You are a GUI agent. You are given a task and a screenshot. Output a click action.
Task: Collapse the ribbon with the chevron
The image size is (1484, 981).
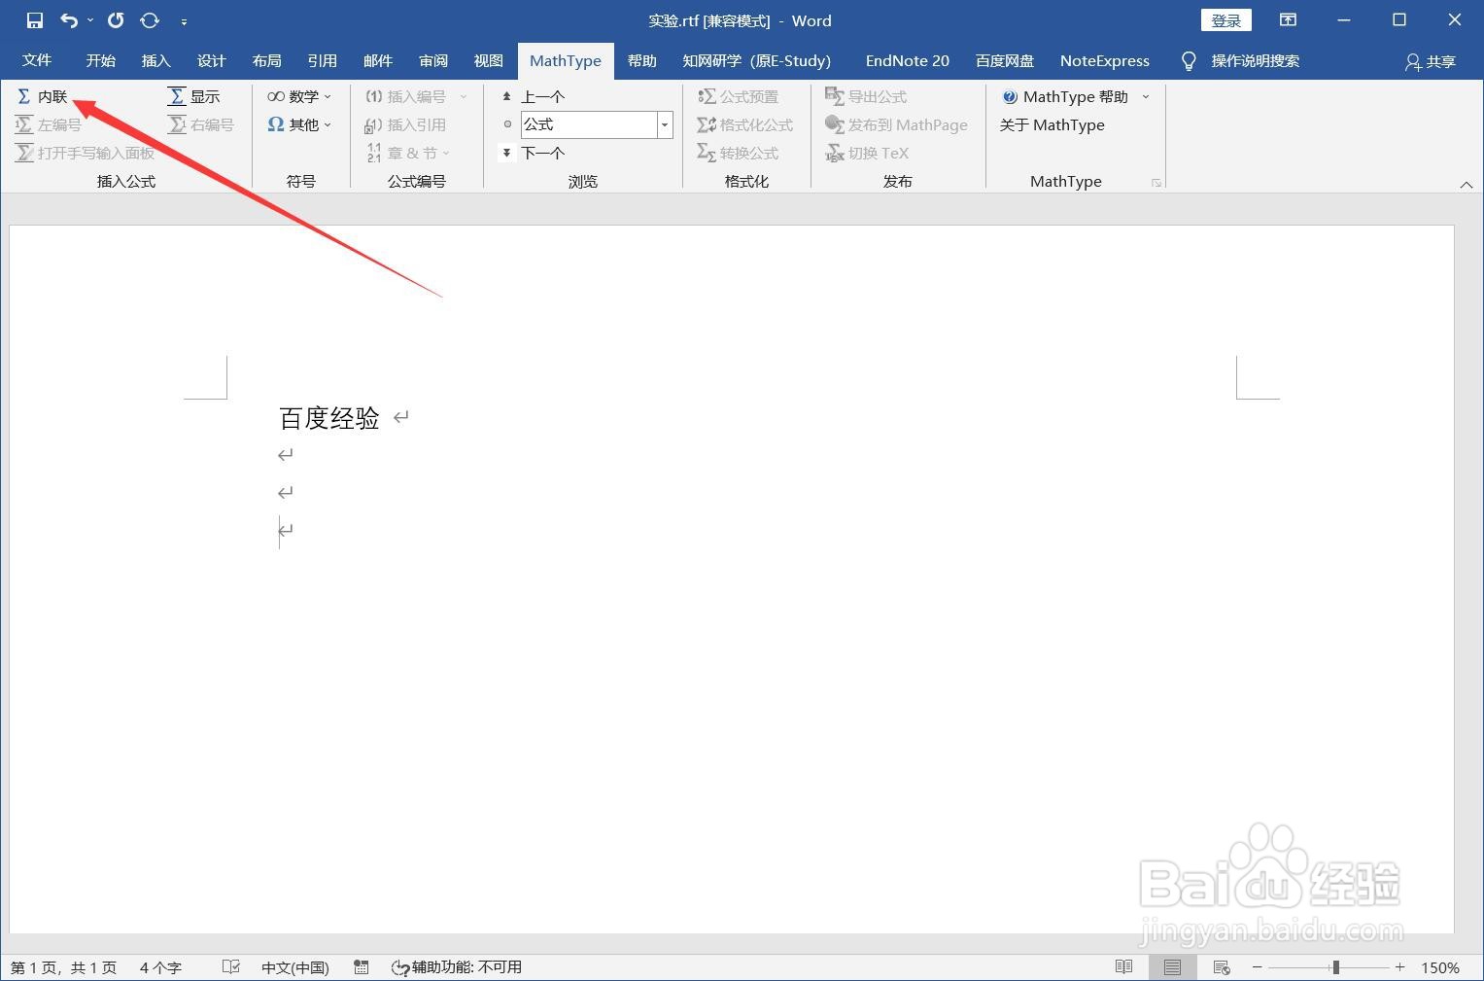point(1467,184)
